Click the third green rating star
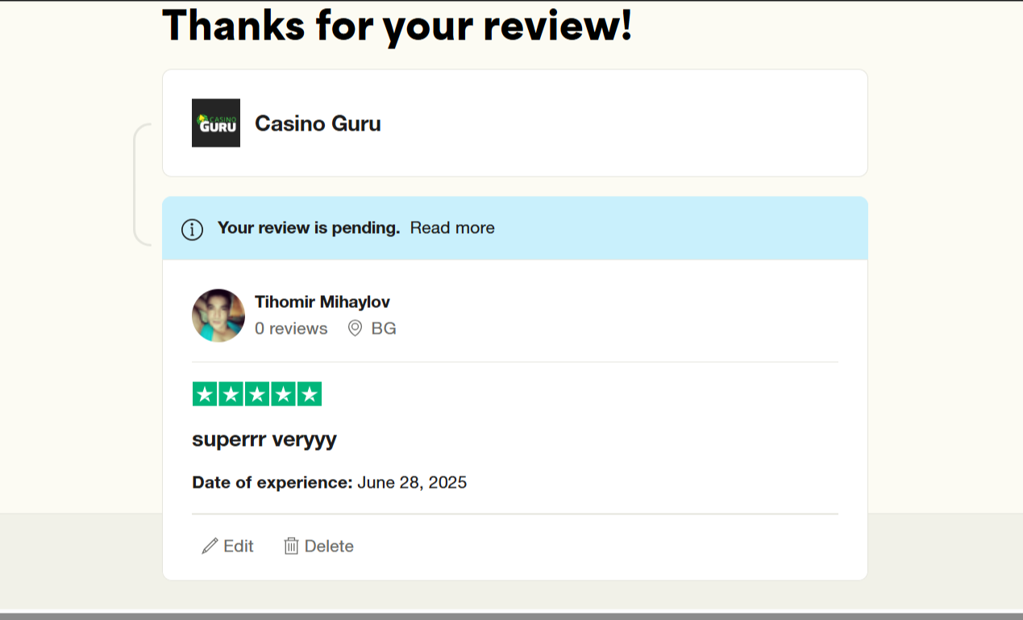Screen dimensions: 1023x620 point(257,394)
